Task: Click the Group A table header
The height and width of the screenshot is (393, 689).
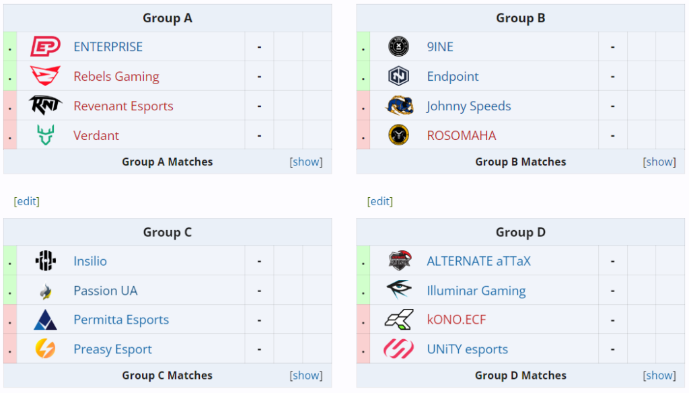Action: pyautogui.click(x=168, y=18)
